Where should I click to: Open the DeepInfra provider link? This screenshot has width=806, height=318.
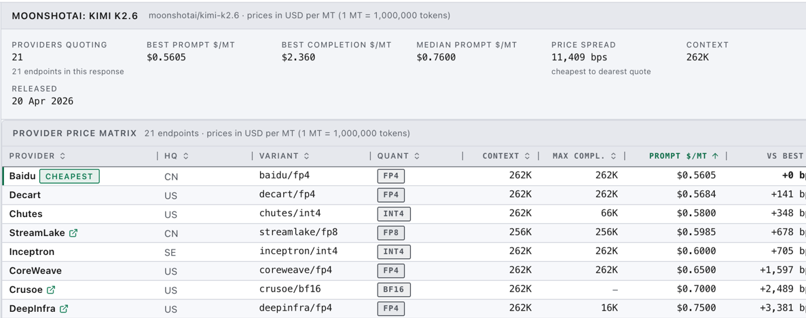(33, 309)
